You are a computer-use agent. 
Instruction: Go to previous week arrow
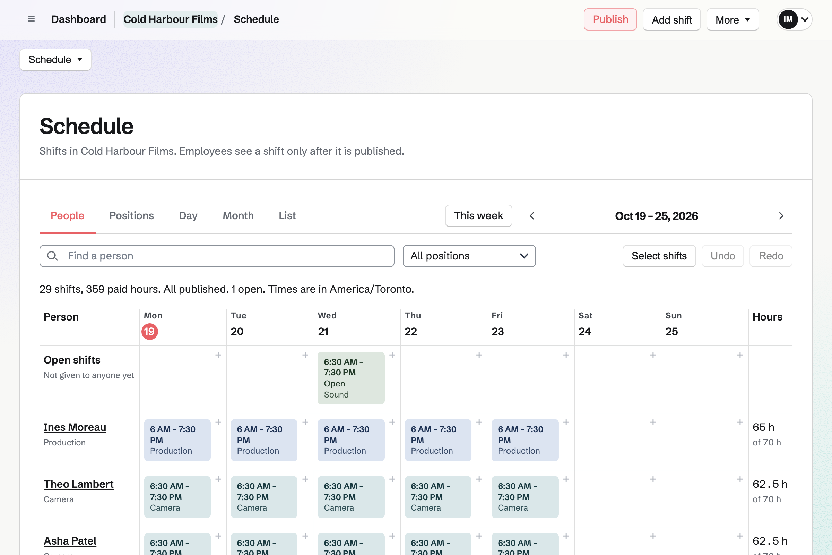click(x=532, y=215)
